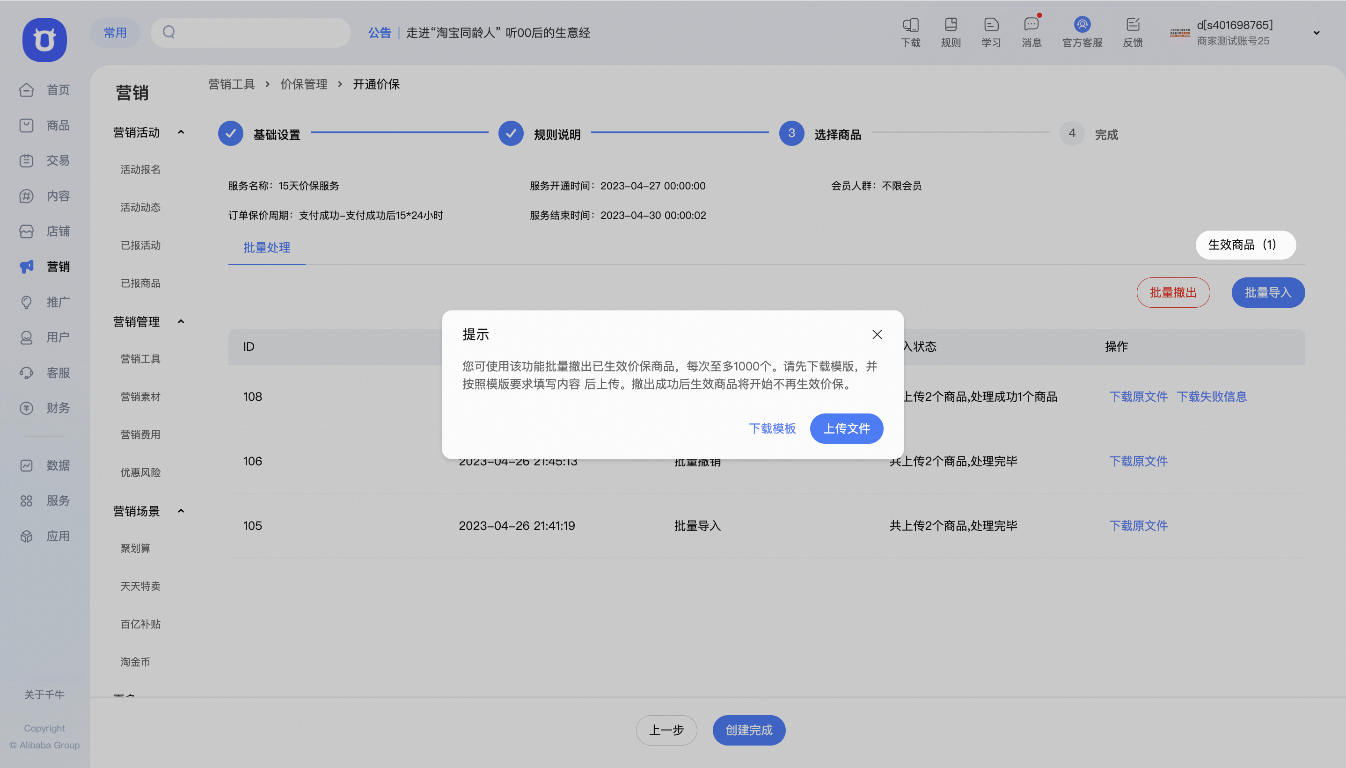This screenshot has height=768, width=1346.
Task: Click the 批量导入 button
Action: (1268, 292)
